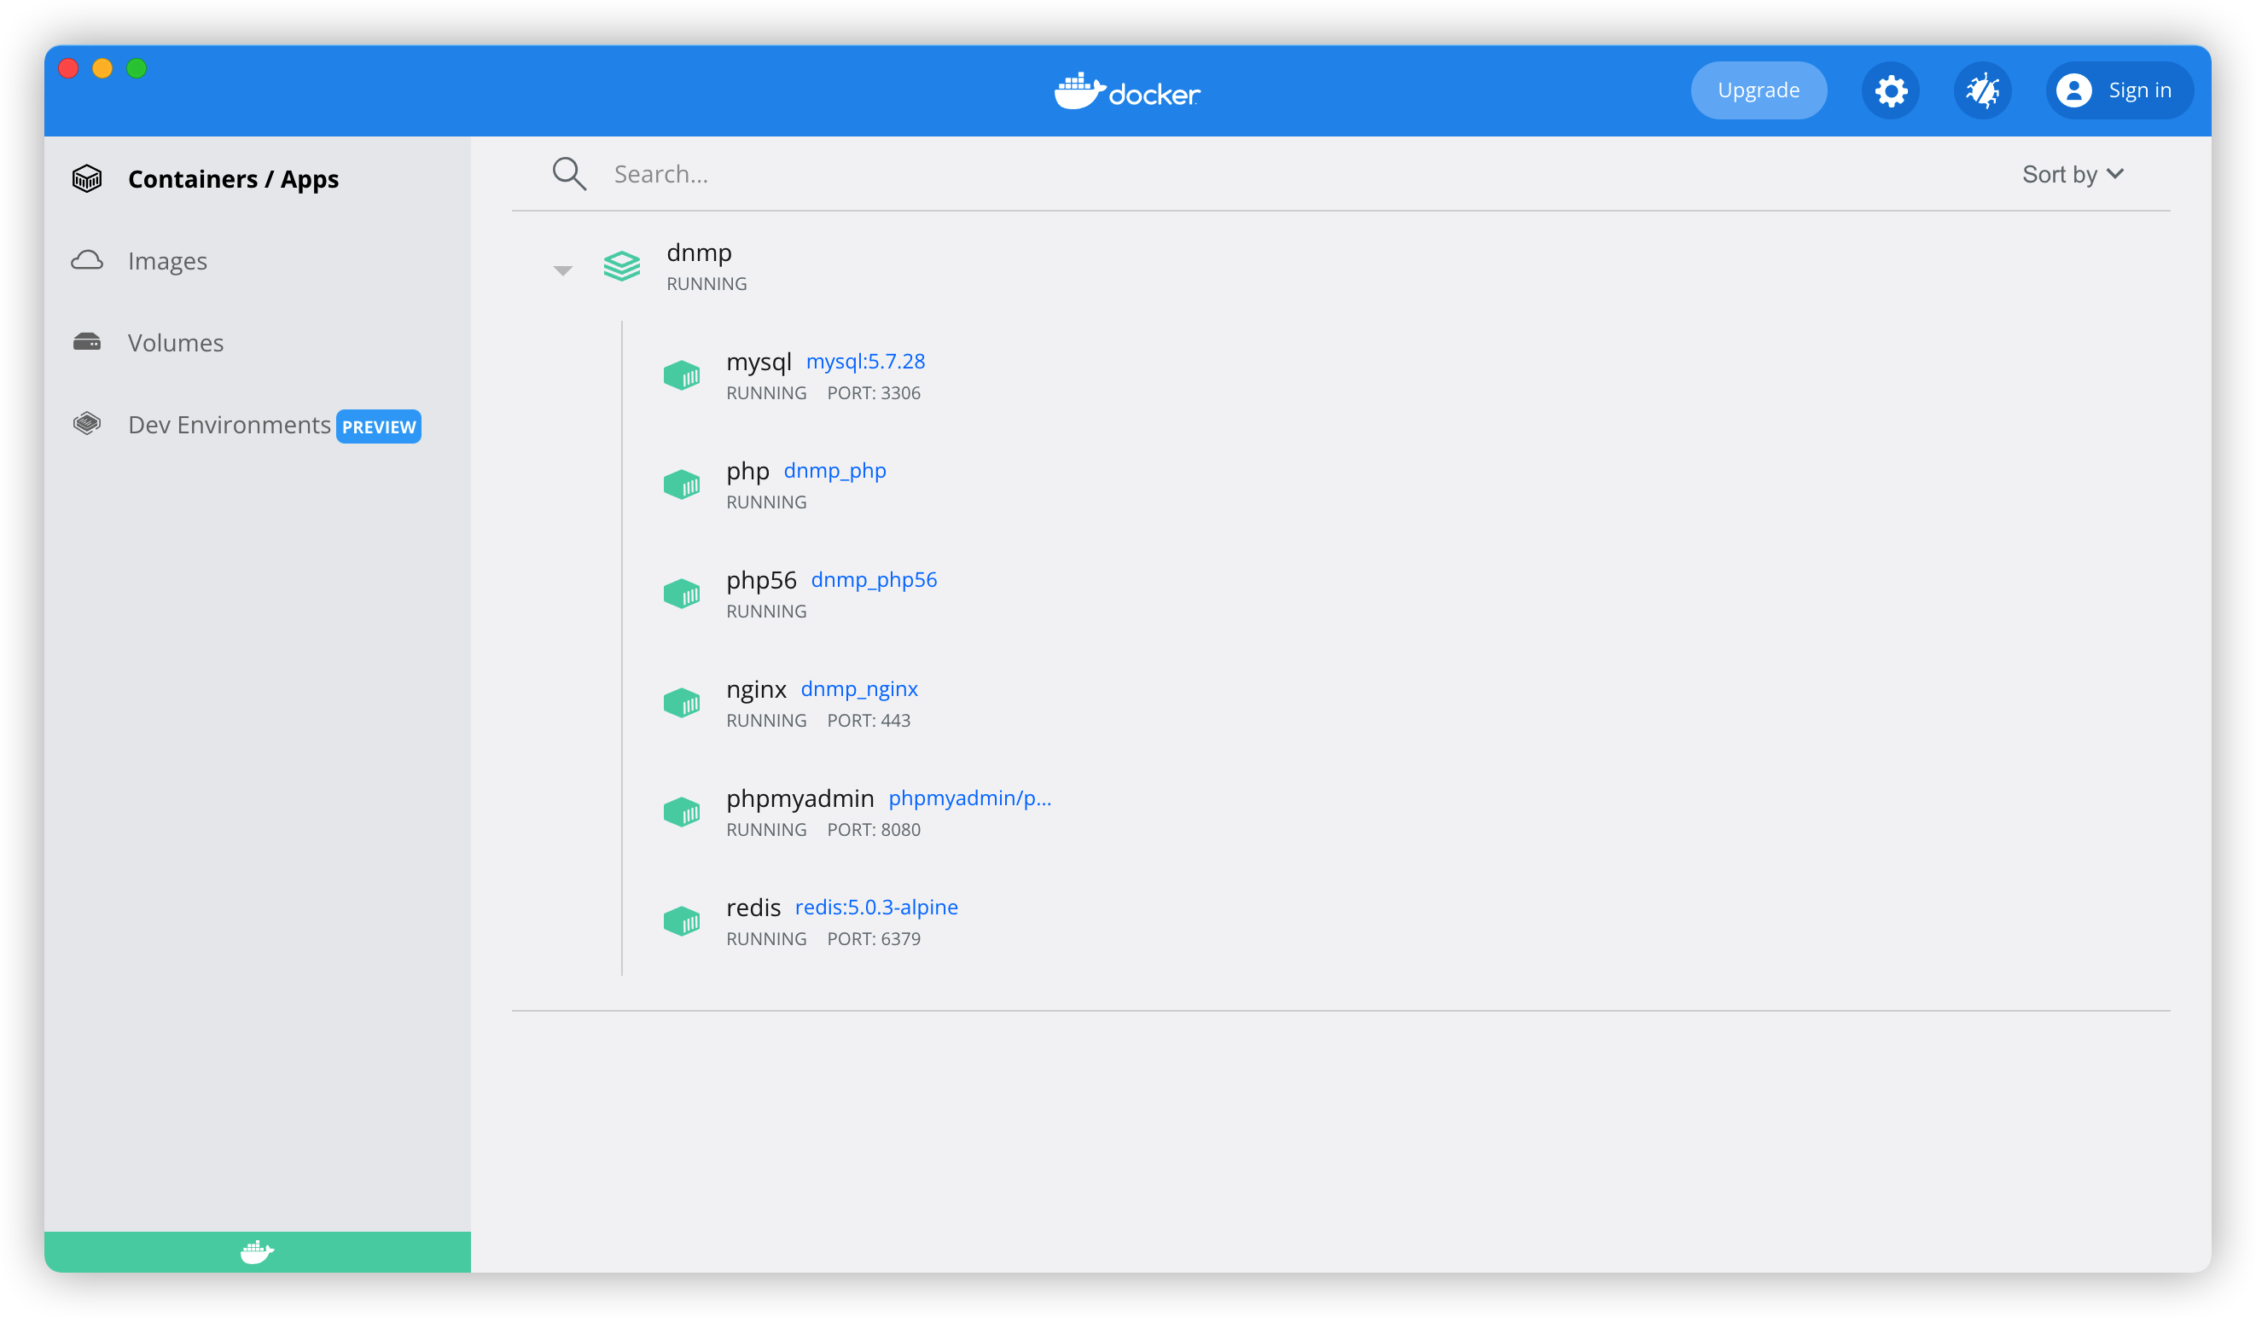Click the PREVIEW badge
This screenshot has height=1317, width=2256.
(x=379, y=426)
